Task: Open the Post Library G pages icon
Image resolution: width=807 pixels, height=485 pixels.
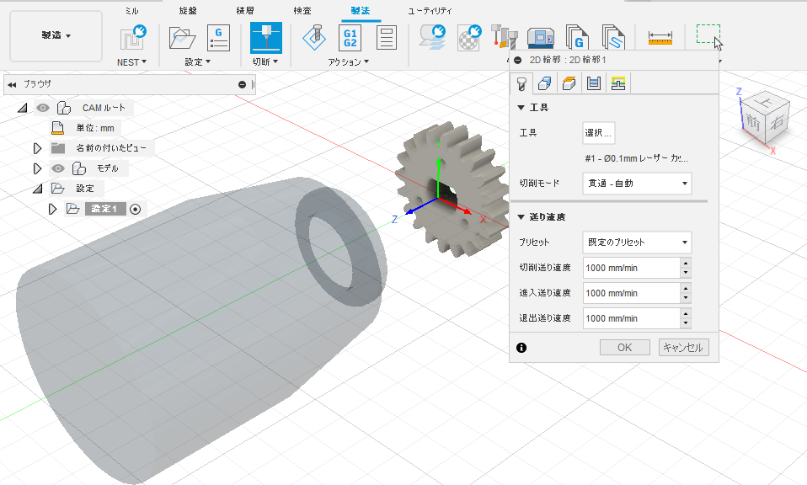Action: [x=577, y=38]
